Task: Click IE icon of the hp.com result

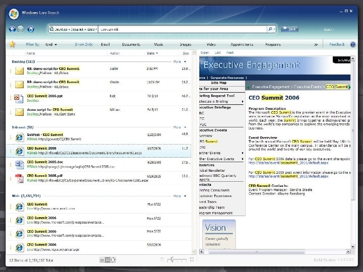Action: coord(20,247)
